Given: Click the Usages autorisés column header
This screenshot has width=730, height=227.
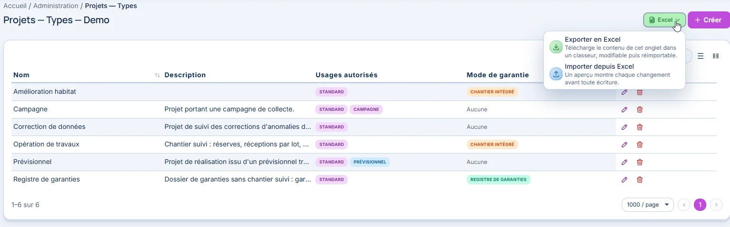Looking at the screenshot, I should click(x=346, y=75).
